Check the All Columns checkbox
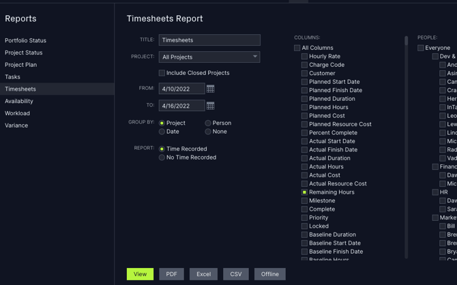457x285 pixels. click(297, 48)
